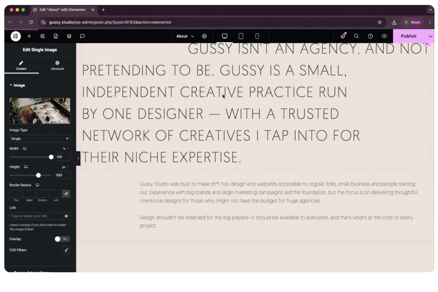Click the Publish button
Viewport: 438px width, 292px height.
[x=408, y=36]
